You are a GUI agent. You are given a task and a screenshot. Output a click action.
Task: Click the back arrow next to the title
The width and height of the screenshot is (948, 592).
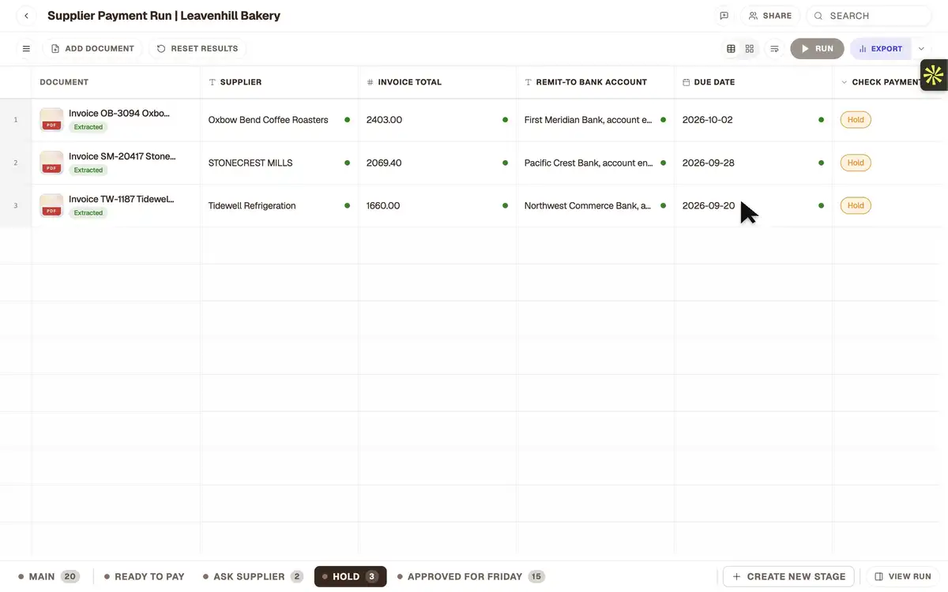26,16
